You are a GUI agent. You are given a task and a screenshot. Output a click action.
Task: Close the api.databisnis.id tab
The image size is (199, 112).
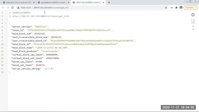point(68,2)
